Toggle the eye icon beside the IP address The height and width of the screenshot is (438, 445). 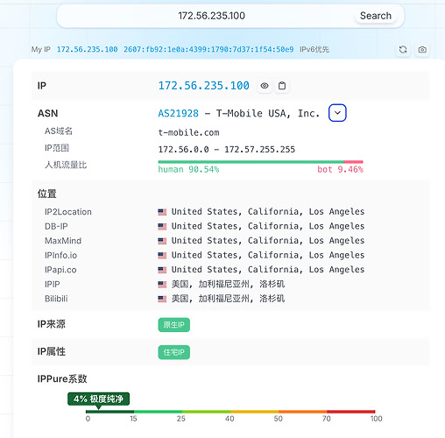pos(265,86)
